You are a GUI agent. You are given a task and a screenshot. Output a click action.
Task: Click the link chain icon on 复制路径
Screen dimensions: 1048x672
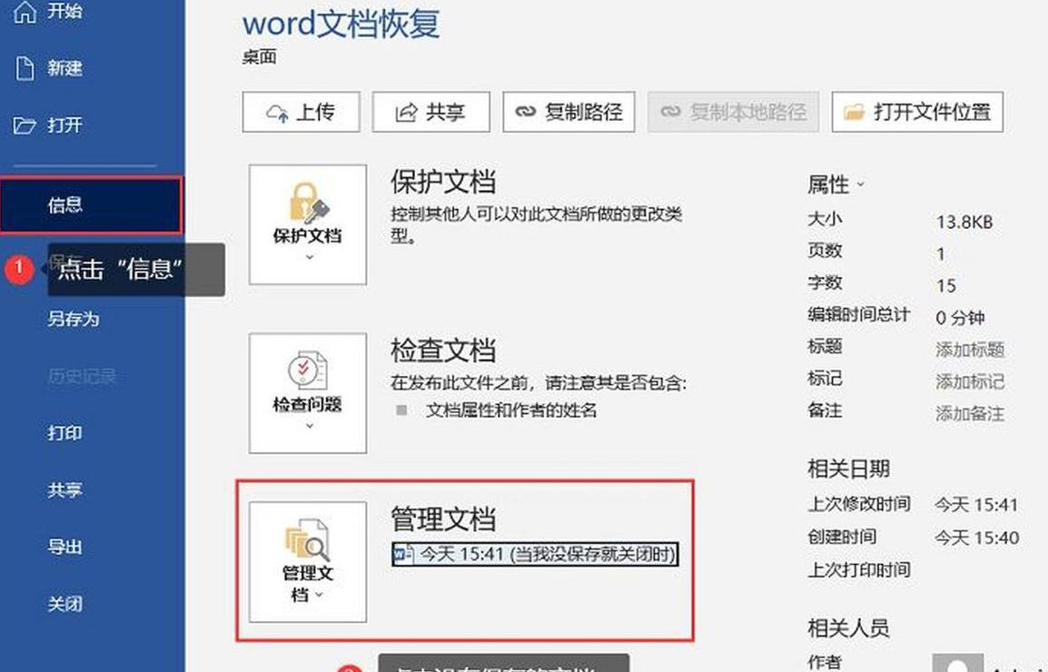tap(526, 112)
